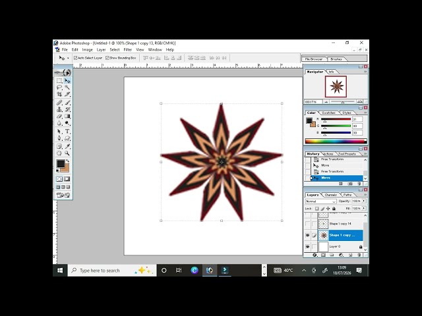Toggle Show Bounding Box checkbox
This screenshot has height=316, width=422.
(107, 58)
